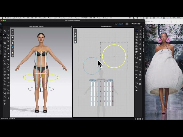Select the upper 'A' text tool
The width and height of the screenshot is (183, 137).
[x=136, y=75]
